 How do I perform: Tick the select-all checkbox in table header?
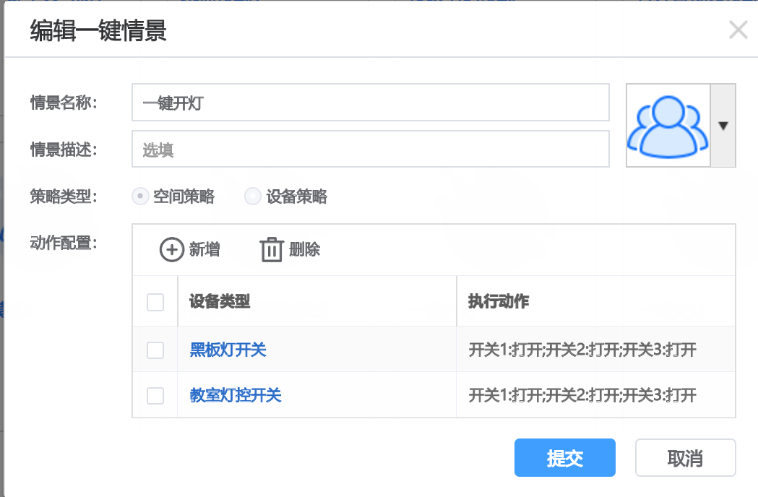155,302
